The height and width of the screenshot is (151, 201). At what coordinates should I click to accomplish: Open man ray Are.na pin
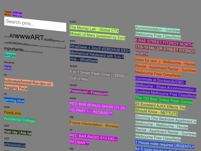click(x=18, y=132)
